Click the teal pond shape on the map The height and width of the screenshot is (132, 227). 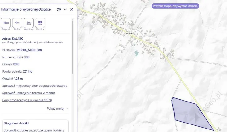tap(136, 53)
